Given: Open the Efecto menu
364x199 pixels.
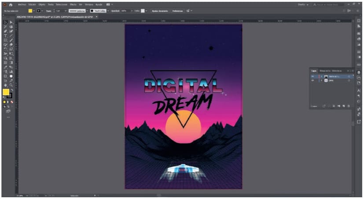Looking at the screenshot, I should click(73, 4).
